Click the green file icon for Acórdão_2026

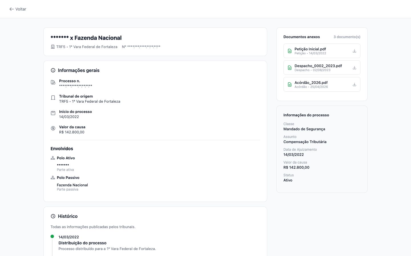[289, 84]
